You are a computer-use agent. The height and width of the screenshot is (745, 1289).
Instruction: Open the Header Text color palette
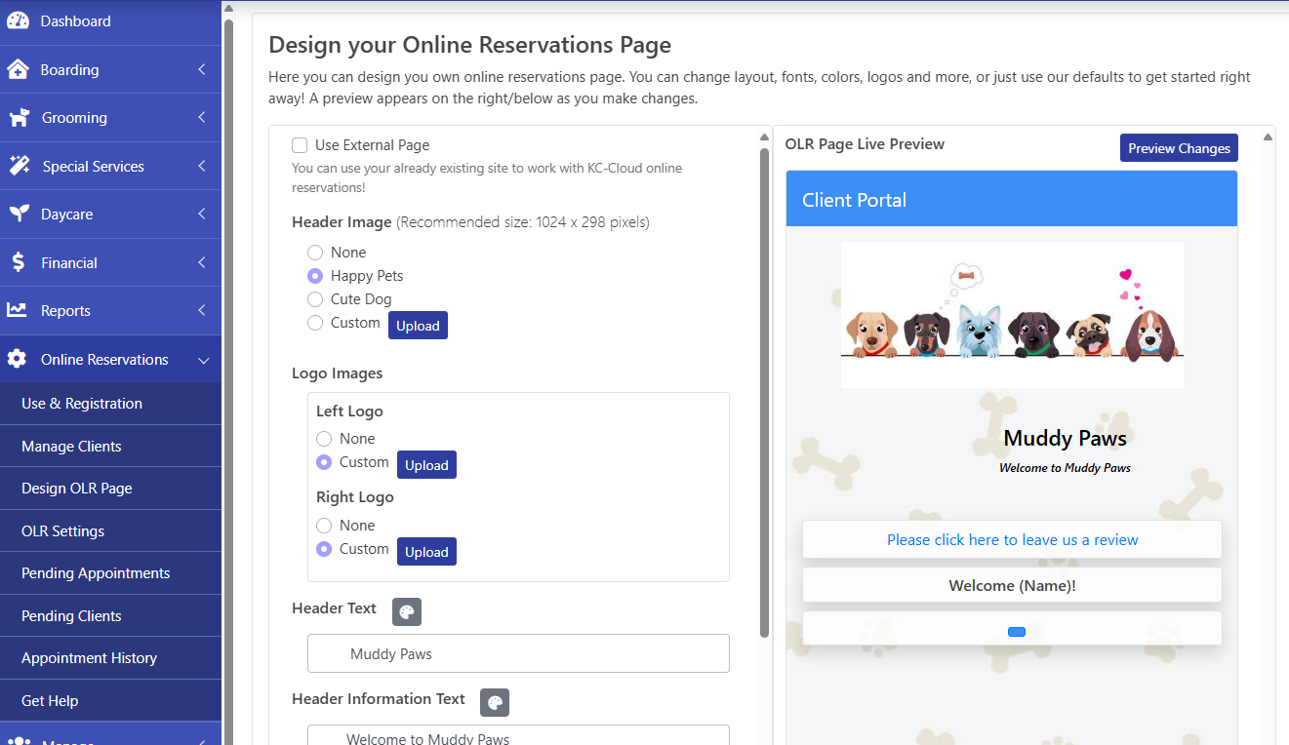point(407,612)
